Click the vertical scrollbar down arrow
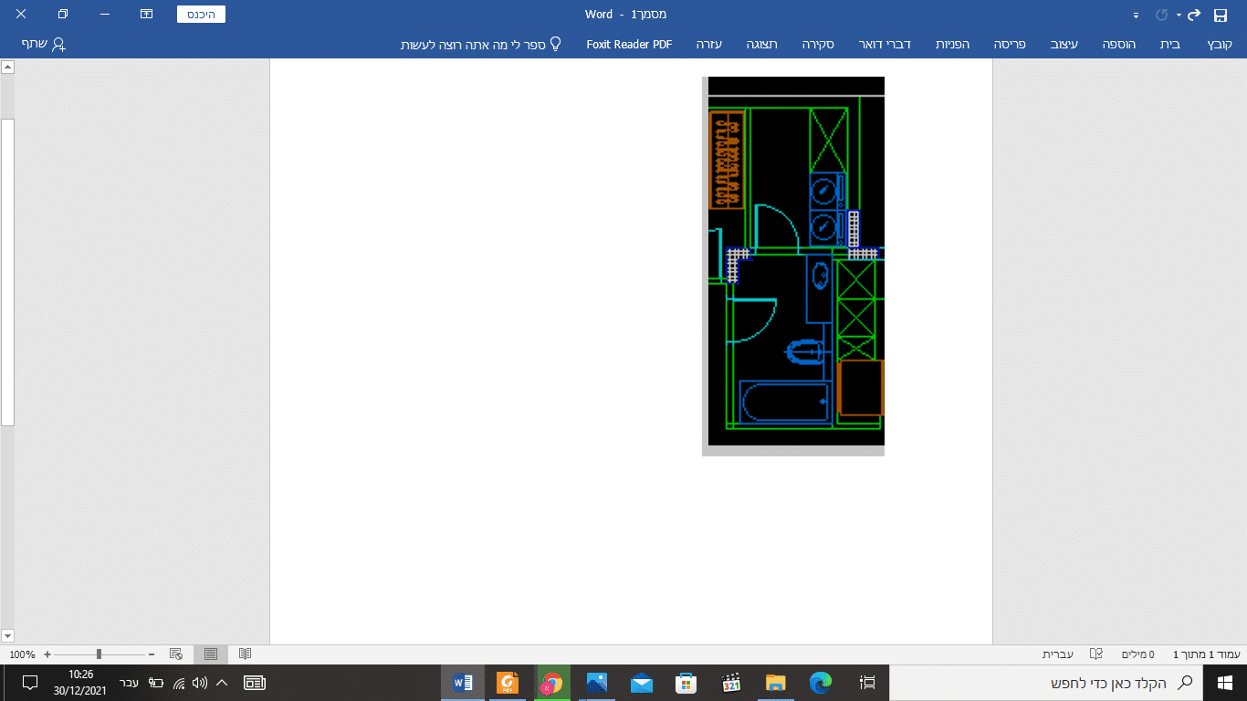This screenshot has height=701, width=1247. (7, 635)
